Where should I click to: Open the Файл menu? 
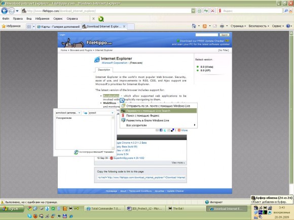coord(6,19)
